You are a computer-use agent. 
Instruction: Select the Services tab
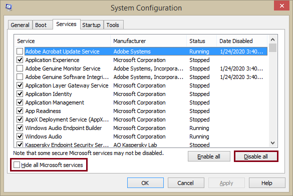[66, 24]
